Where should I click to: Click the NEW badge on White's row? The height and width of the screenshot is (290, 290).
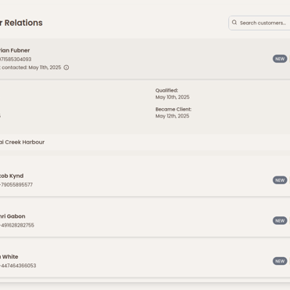point(280,261)
